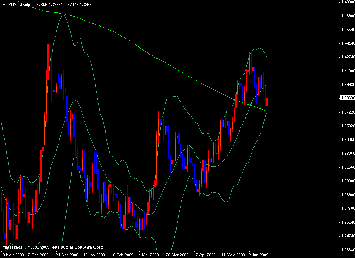The height and width of the screenshot is (258, 355).
Task: Click the 1.24740 price axis label
Action: [x=348, y=236]
